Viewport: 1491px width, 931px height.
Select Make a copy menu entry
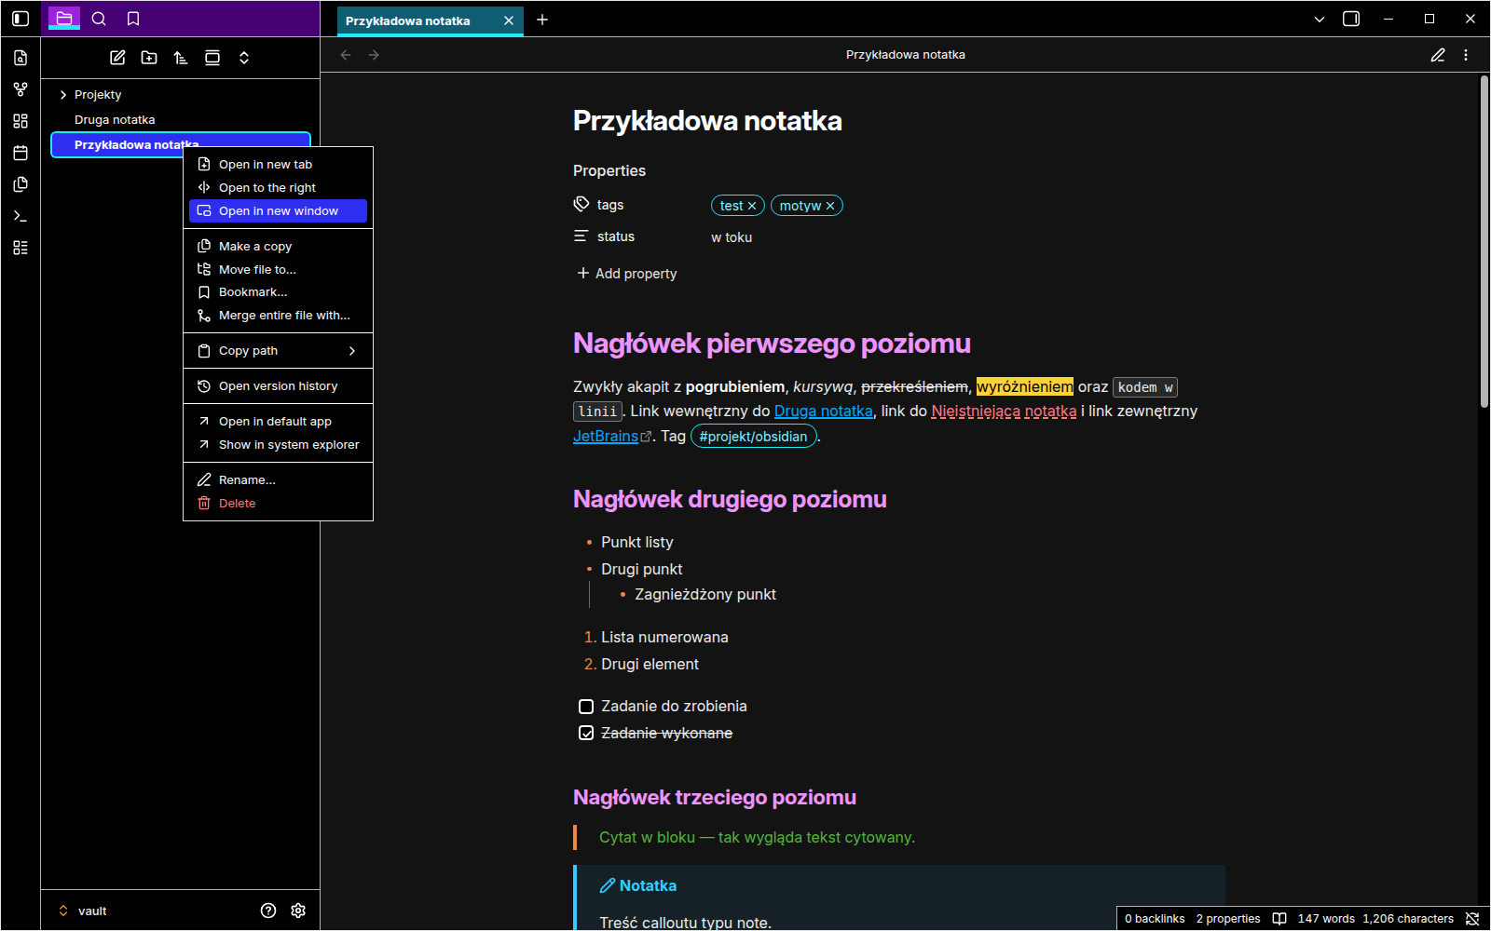click(x=278, y=247)
